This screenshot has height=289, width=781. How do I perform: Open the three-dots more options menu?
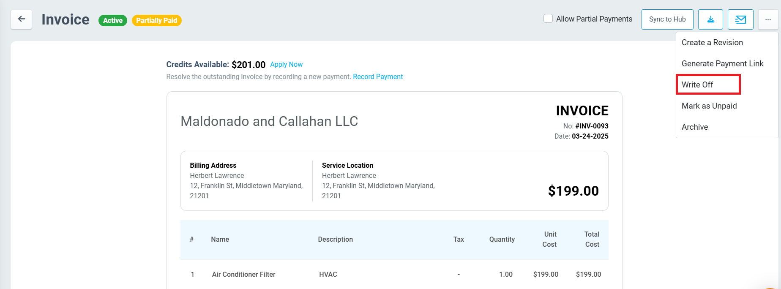768,19
